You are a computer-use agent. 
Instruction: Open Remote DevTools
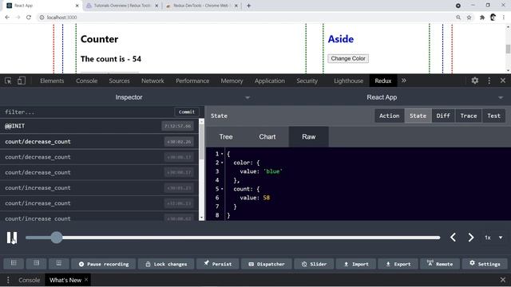(x=440, y=264)
